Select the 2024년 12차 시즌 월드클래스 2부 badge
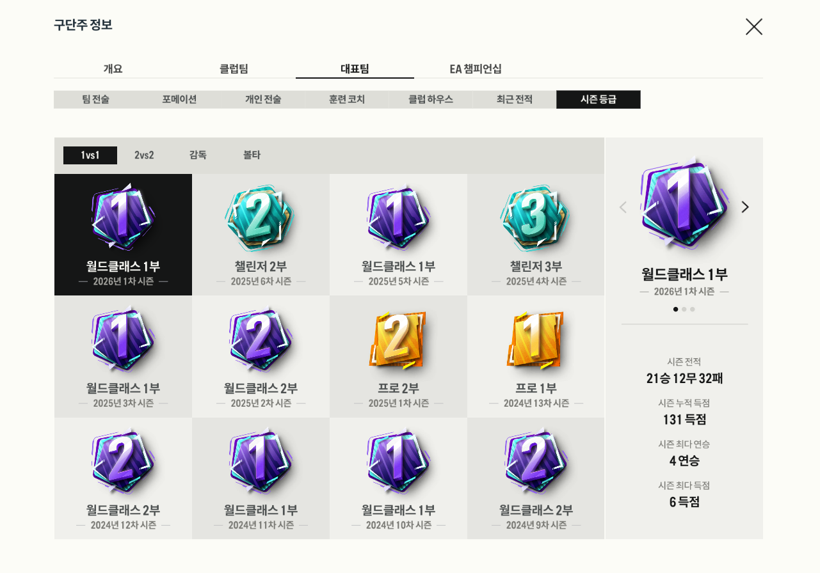 tap(123, 478)
